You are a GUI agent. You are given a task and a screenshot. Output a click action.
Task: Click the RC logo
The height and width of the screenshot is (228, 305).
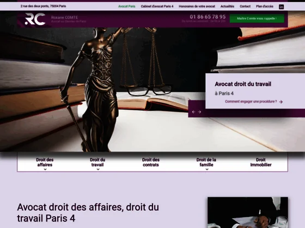tap(35, 19)
